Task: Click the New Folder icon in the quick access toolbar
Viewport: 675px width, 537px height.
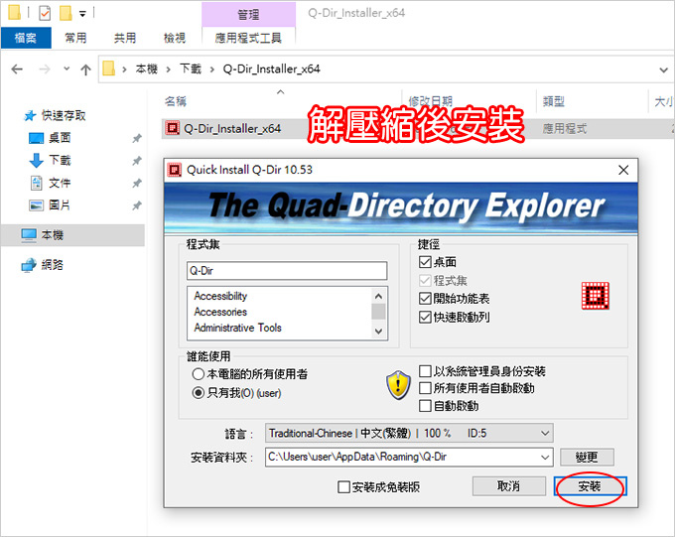Action: pos(66,13)
